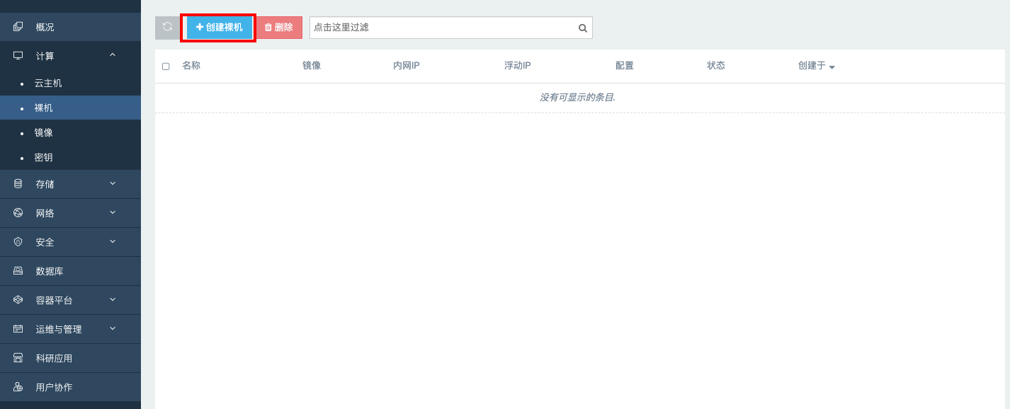Expand the 网络 section chevron
Viewport: 1010px width, 409px height.
[x=113, y=212]
